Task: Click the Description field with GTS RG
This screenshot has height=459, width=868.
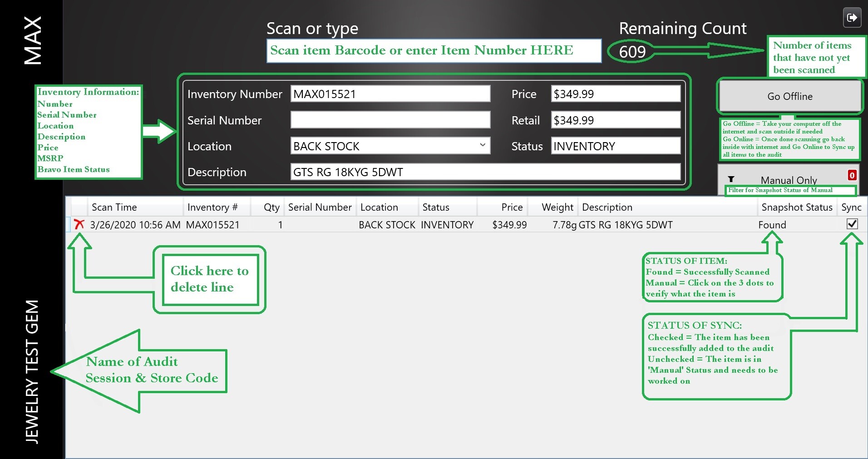Action: point(485,172)
